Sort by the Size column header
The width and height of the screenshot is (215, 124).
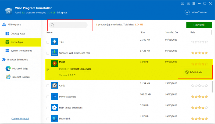pyautogui.click(x=142, y=32)
